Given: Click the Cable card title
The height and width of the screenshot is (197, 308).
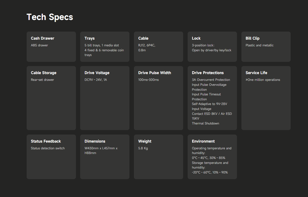Looking at the screenshot, I should [x=143, y=38].
